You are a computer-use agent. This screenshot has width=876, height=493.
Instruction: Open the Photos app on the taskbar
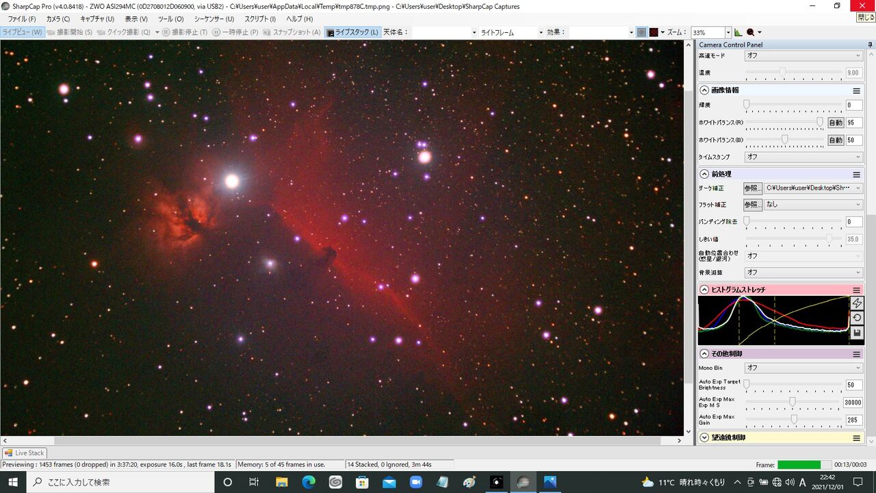(x=550, y=482)
